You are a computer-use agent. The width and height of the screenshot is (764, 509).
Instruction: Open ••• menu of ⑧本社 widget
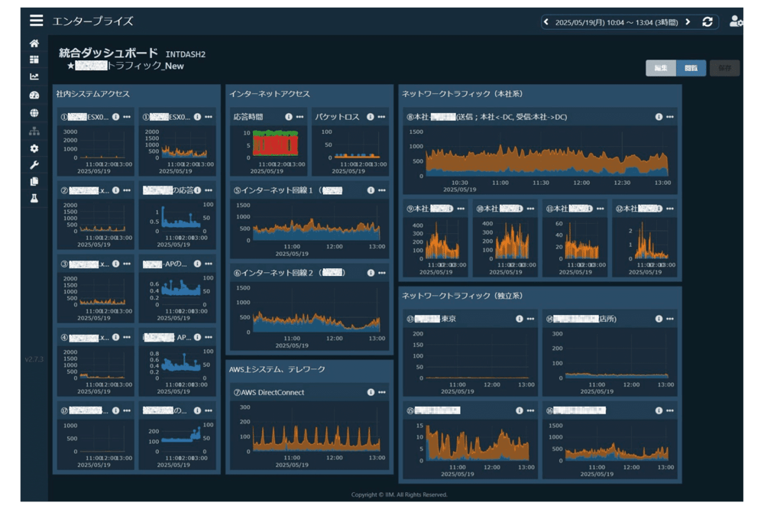point(670,117)
